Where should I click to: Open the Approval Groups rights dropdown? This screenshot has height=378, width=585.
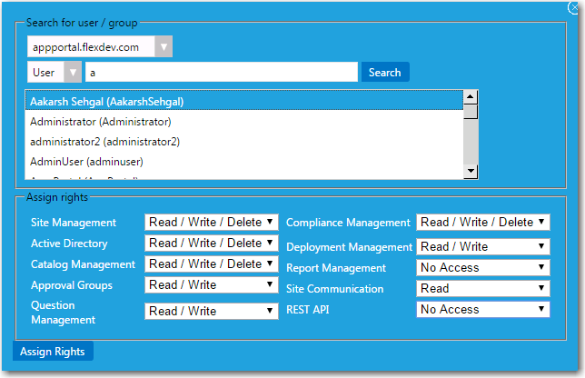pos(211,285)
